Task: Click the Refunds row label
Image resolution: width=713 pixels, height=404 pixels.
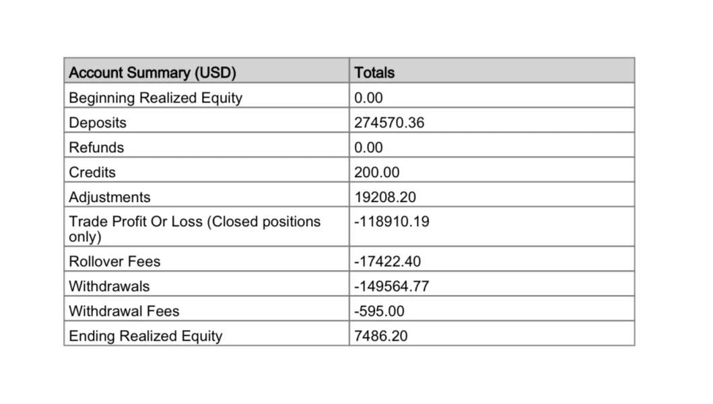Action: (x=96, y=147)
